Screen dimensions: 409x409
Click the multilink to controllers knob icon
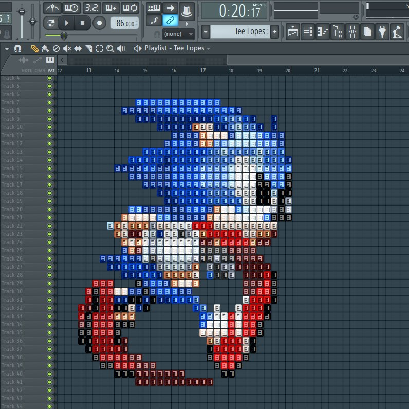187,11
